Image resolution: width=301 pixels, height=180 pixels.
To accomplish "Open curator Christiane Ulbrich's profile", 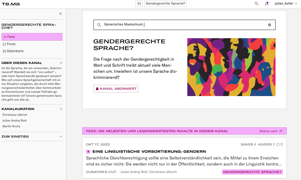I will [x=15, y=115].
